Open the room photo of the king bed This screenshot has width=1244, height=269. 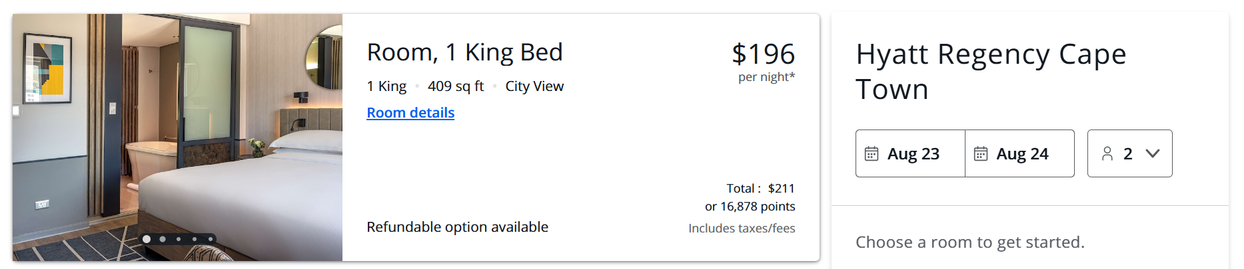click(177, 137)
